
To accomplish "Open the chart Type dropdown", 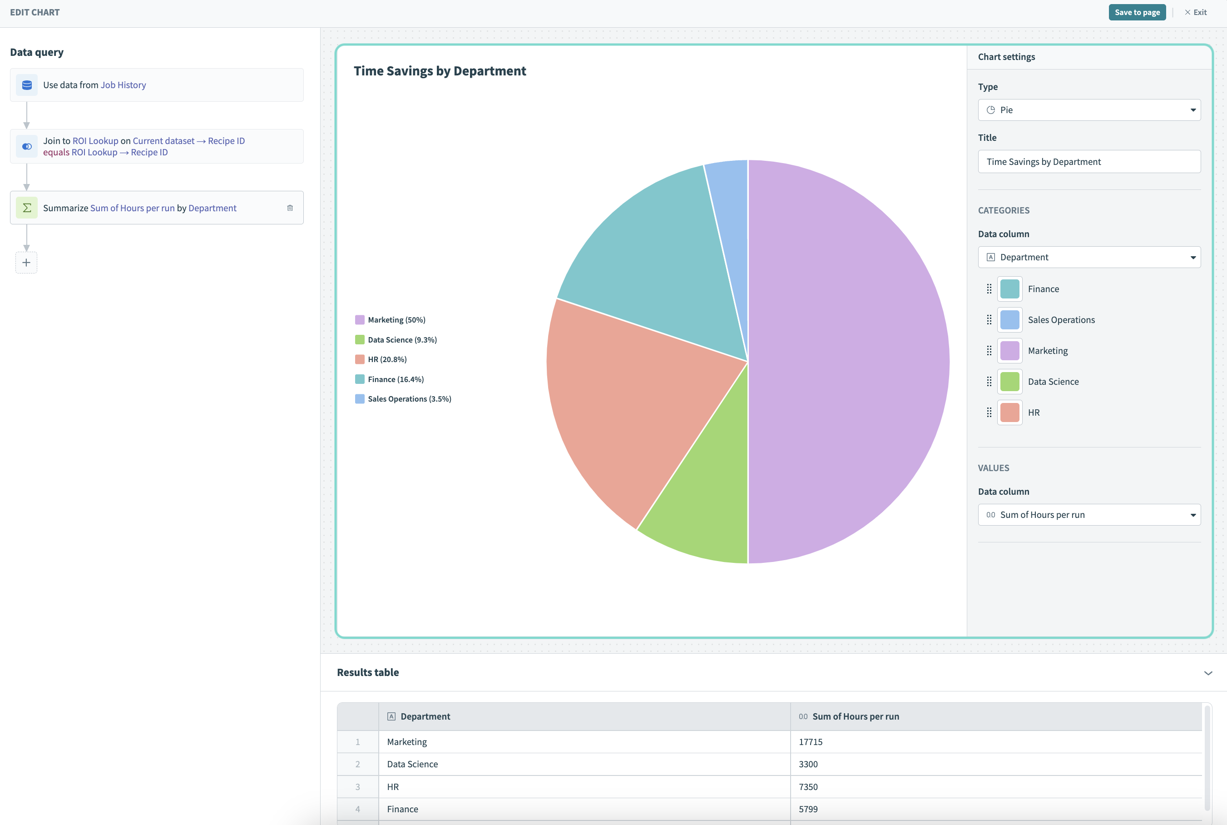I will (x=1089, y=109).
